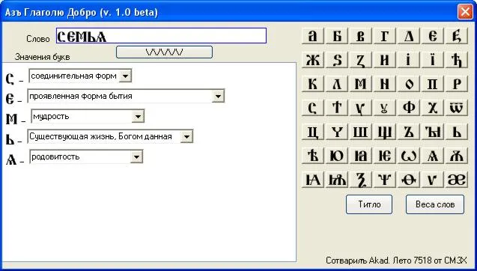Insert the letter Омъ (Ѡ)

[x=409, y=156]
